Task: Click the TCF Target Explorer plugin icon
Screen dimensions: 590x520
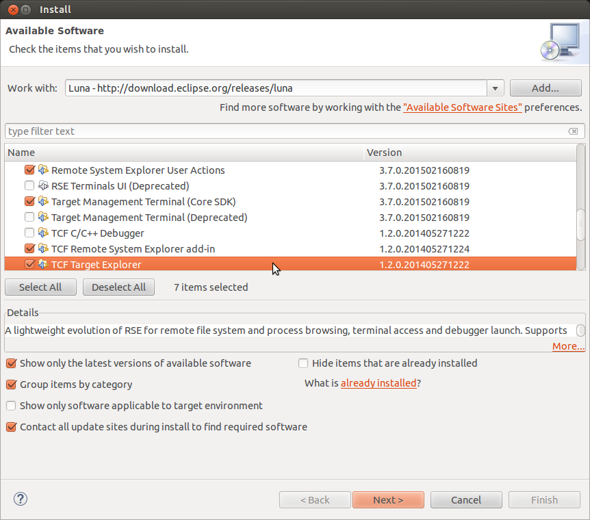Action: (42, 264)
